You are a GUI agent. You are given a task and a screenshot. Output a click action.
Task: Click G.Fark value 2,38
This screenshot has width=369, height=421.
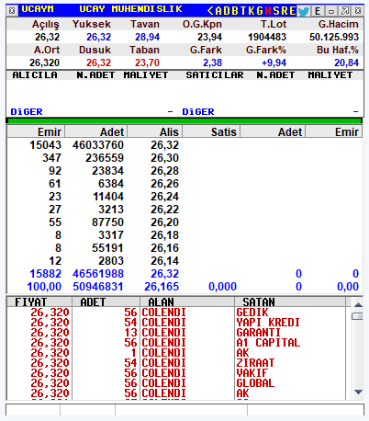pyautogui.click(x=212, y=63)
